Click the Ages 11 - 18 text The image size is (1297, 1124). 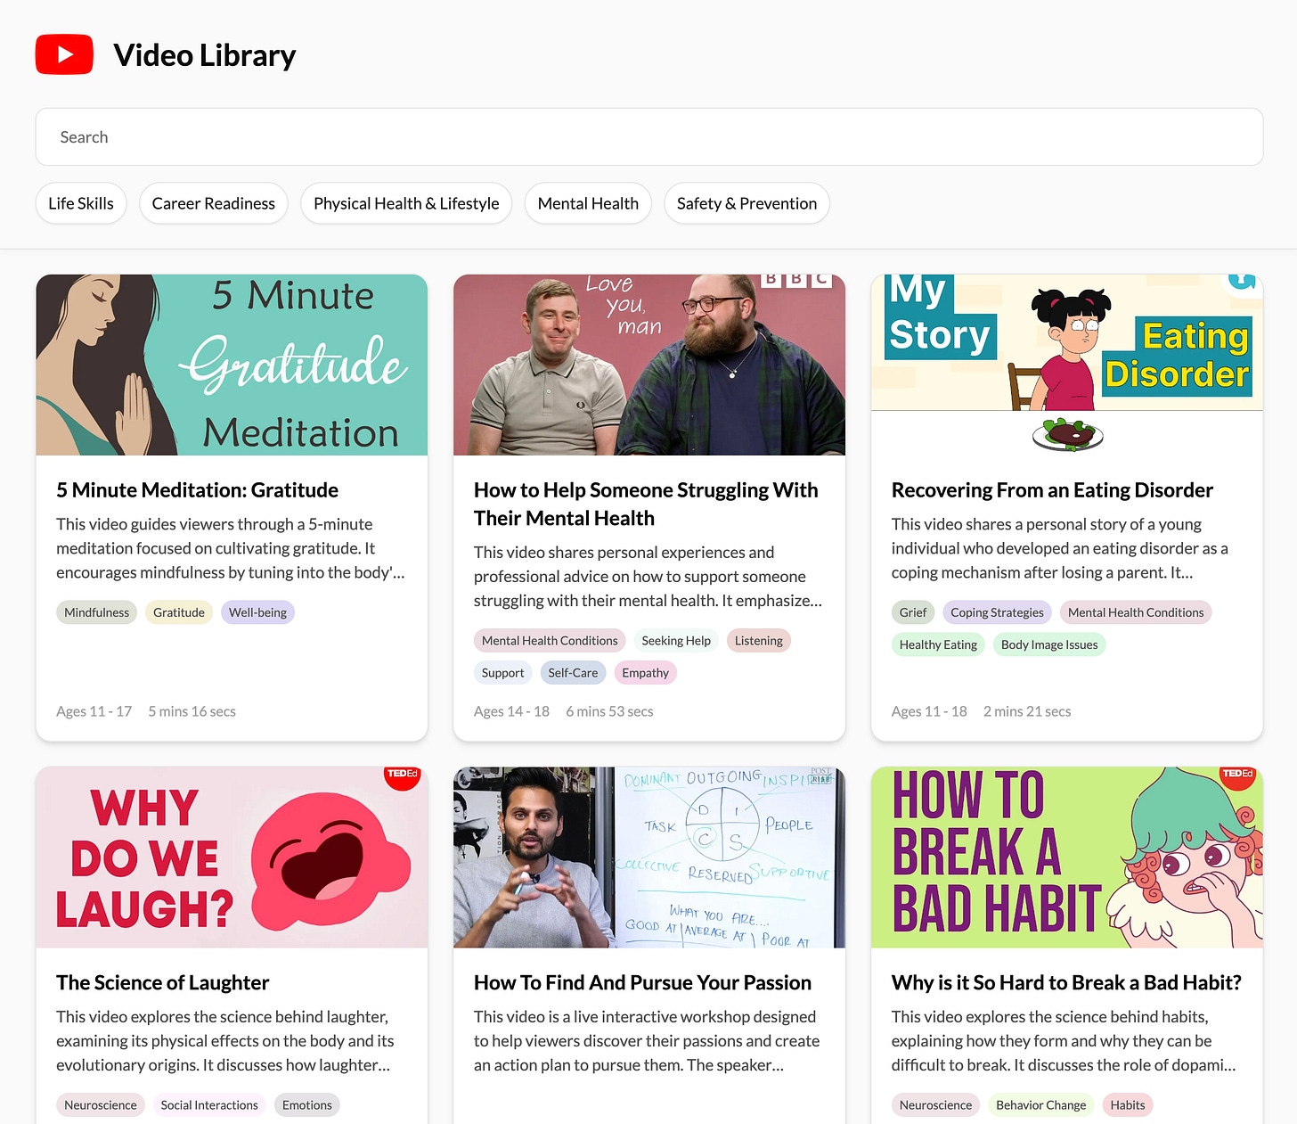click(929, 711)
